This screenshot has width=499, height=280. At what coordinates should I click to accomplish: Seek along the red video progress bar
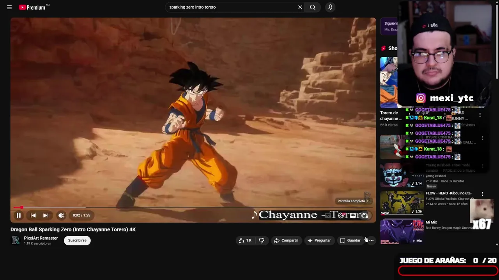point(193,207)
